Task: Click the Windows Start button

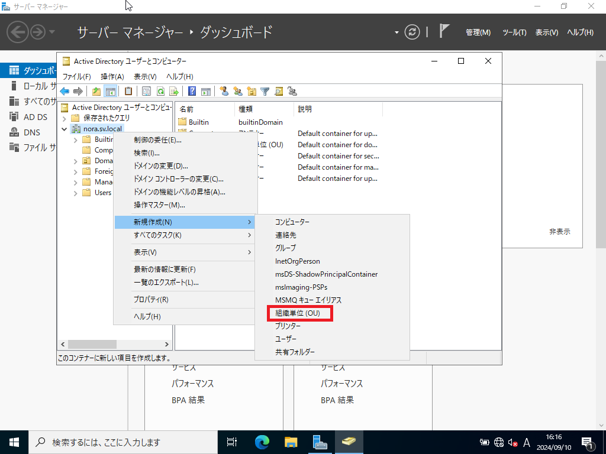Action: point(14,442)
